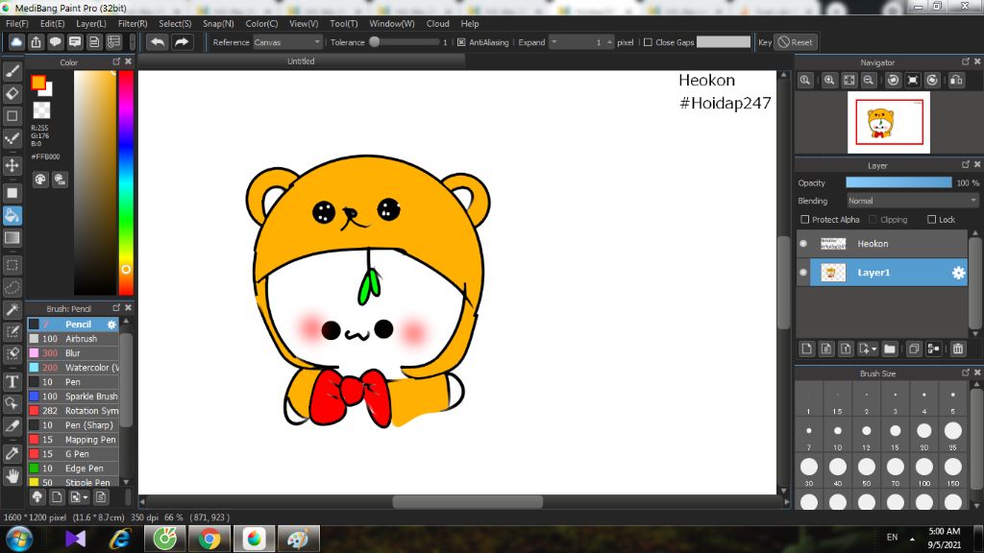Choose the Text tool
The image size is (984, 553).
[x=12, y=381]
